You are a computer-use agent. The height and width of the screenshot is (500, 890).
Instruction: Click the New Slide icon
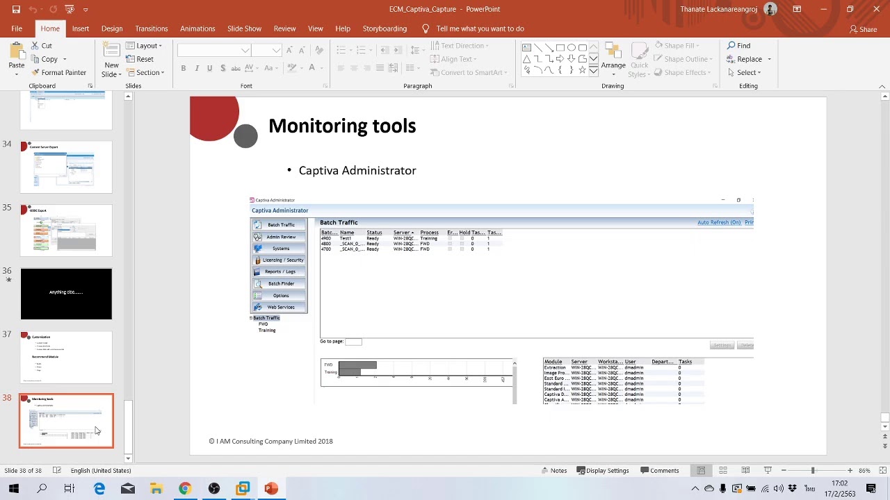click(111, 51)
